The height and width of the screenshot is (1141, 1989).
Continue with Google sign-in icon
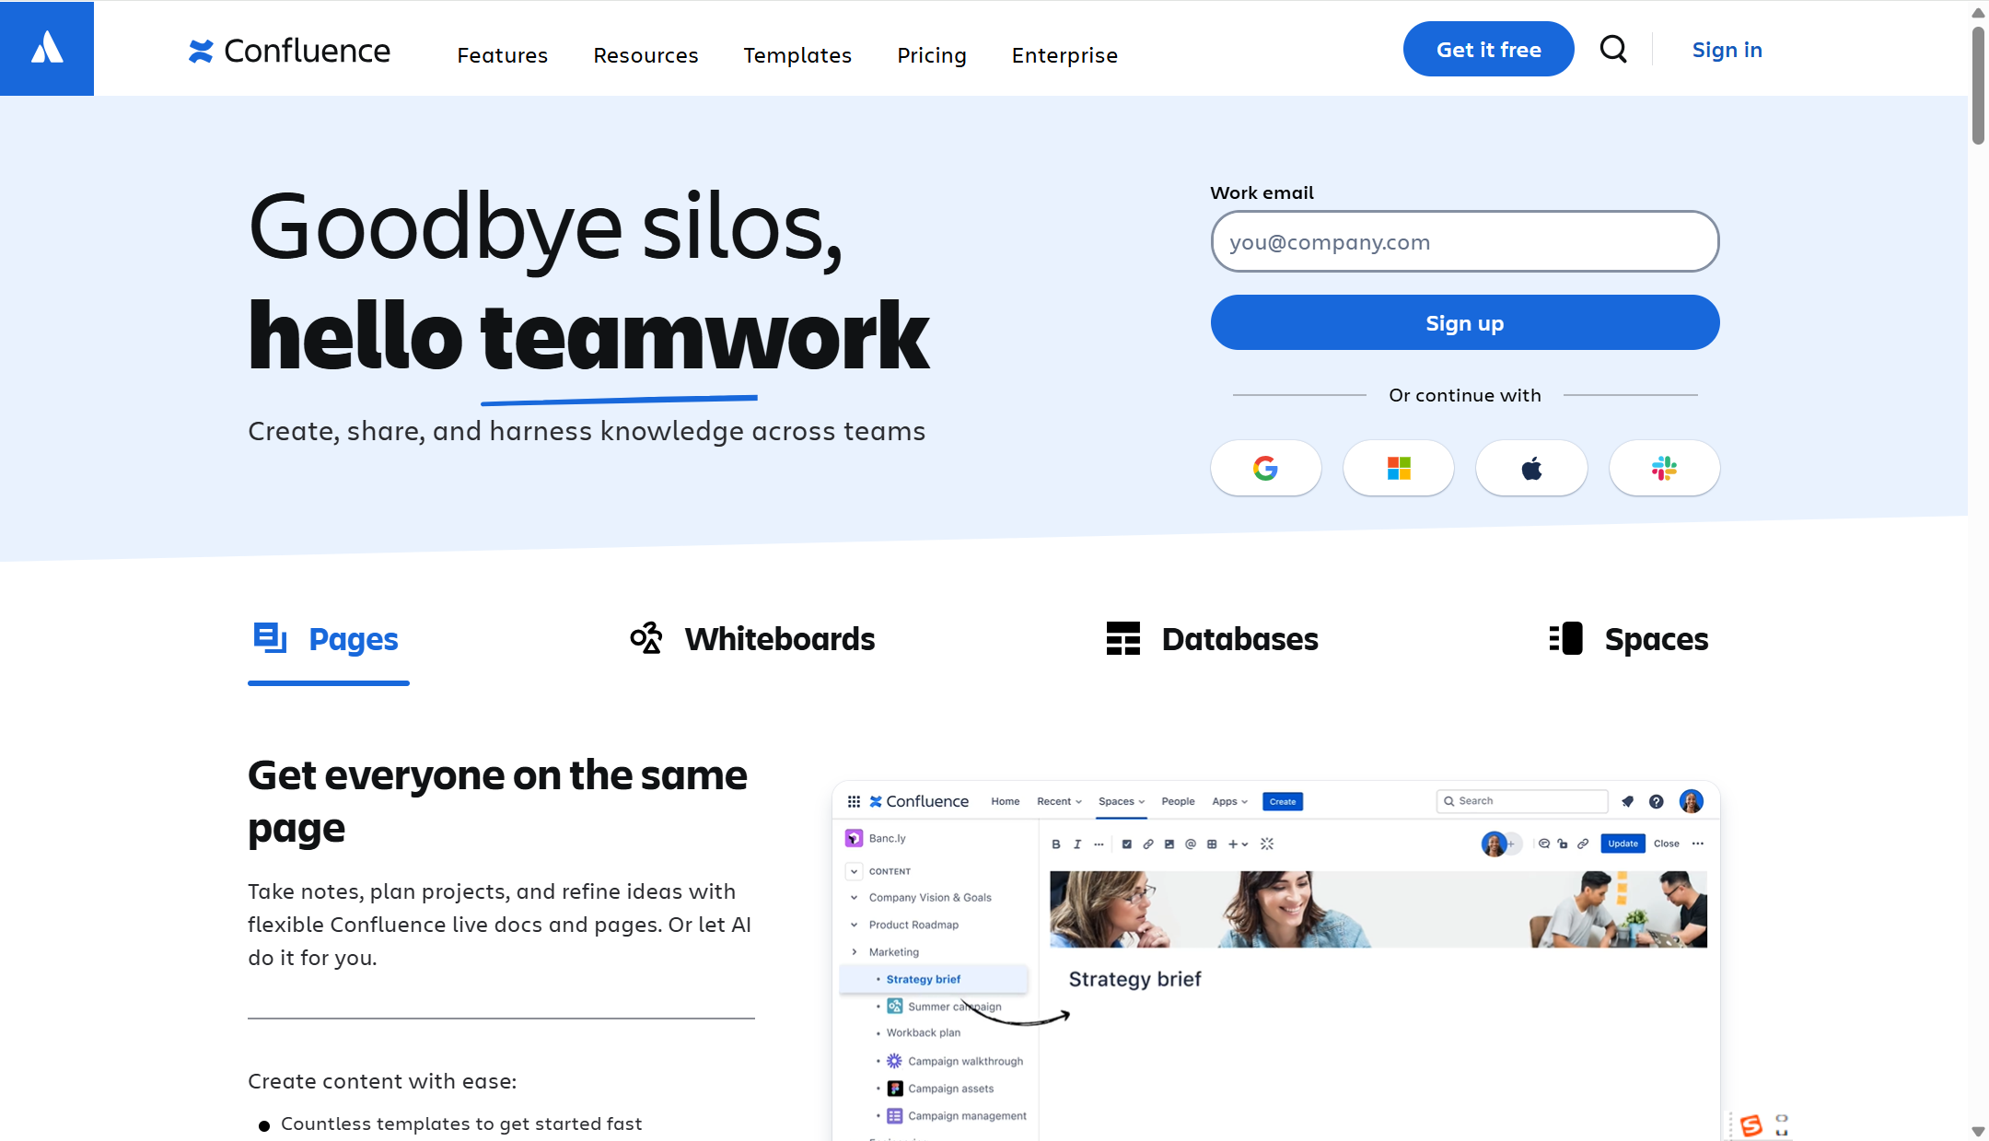click(1265, 469)
